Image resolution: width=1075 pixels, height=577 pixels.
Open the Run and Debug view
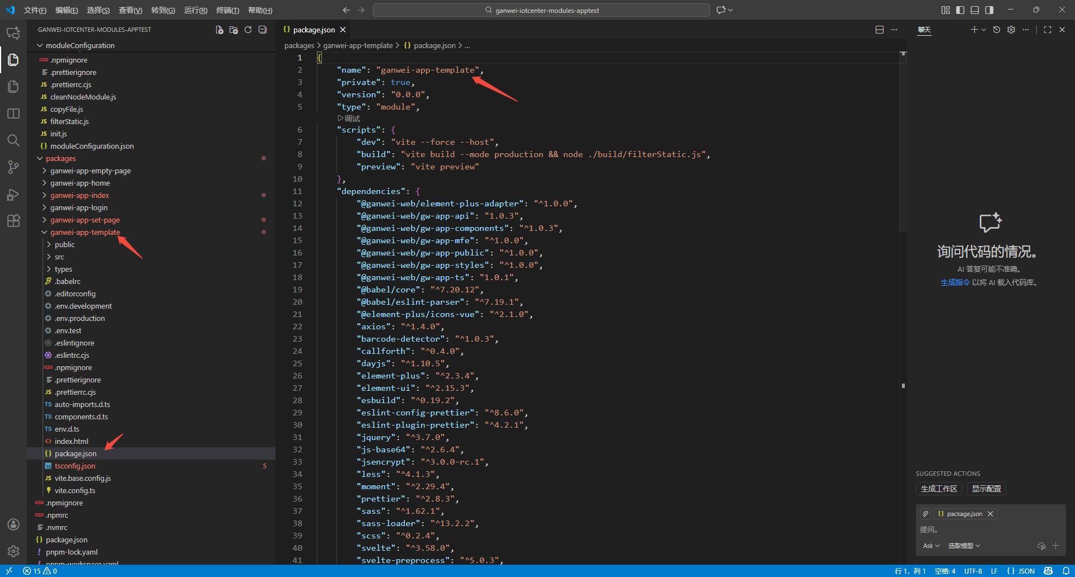(13, 195)
